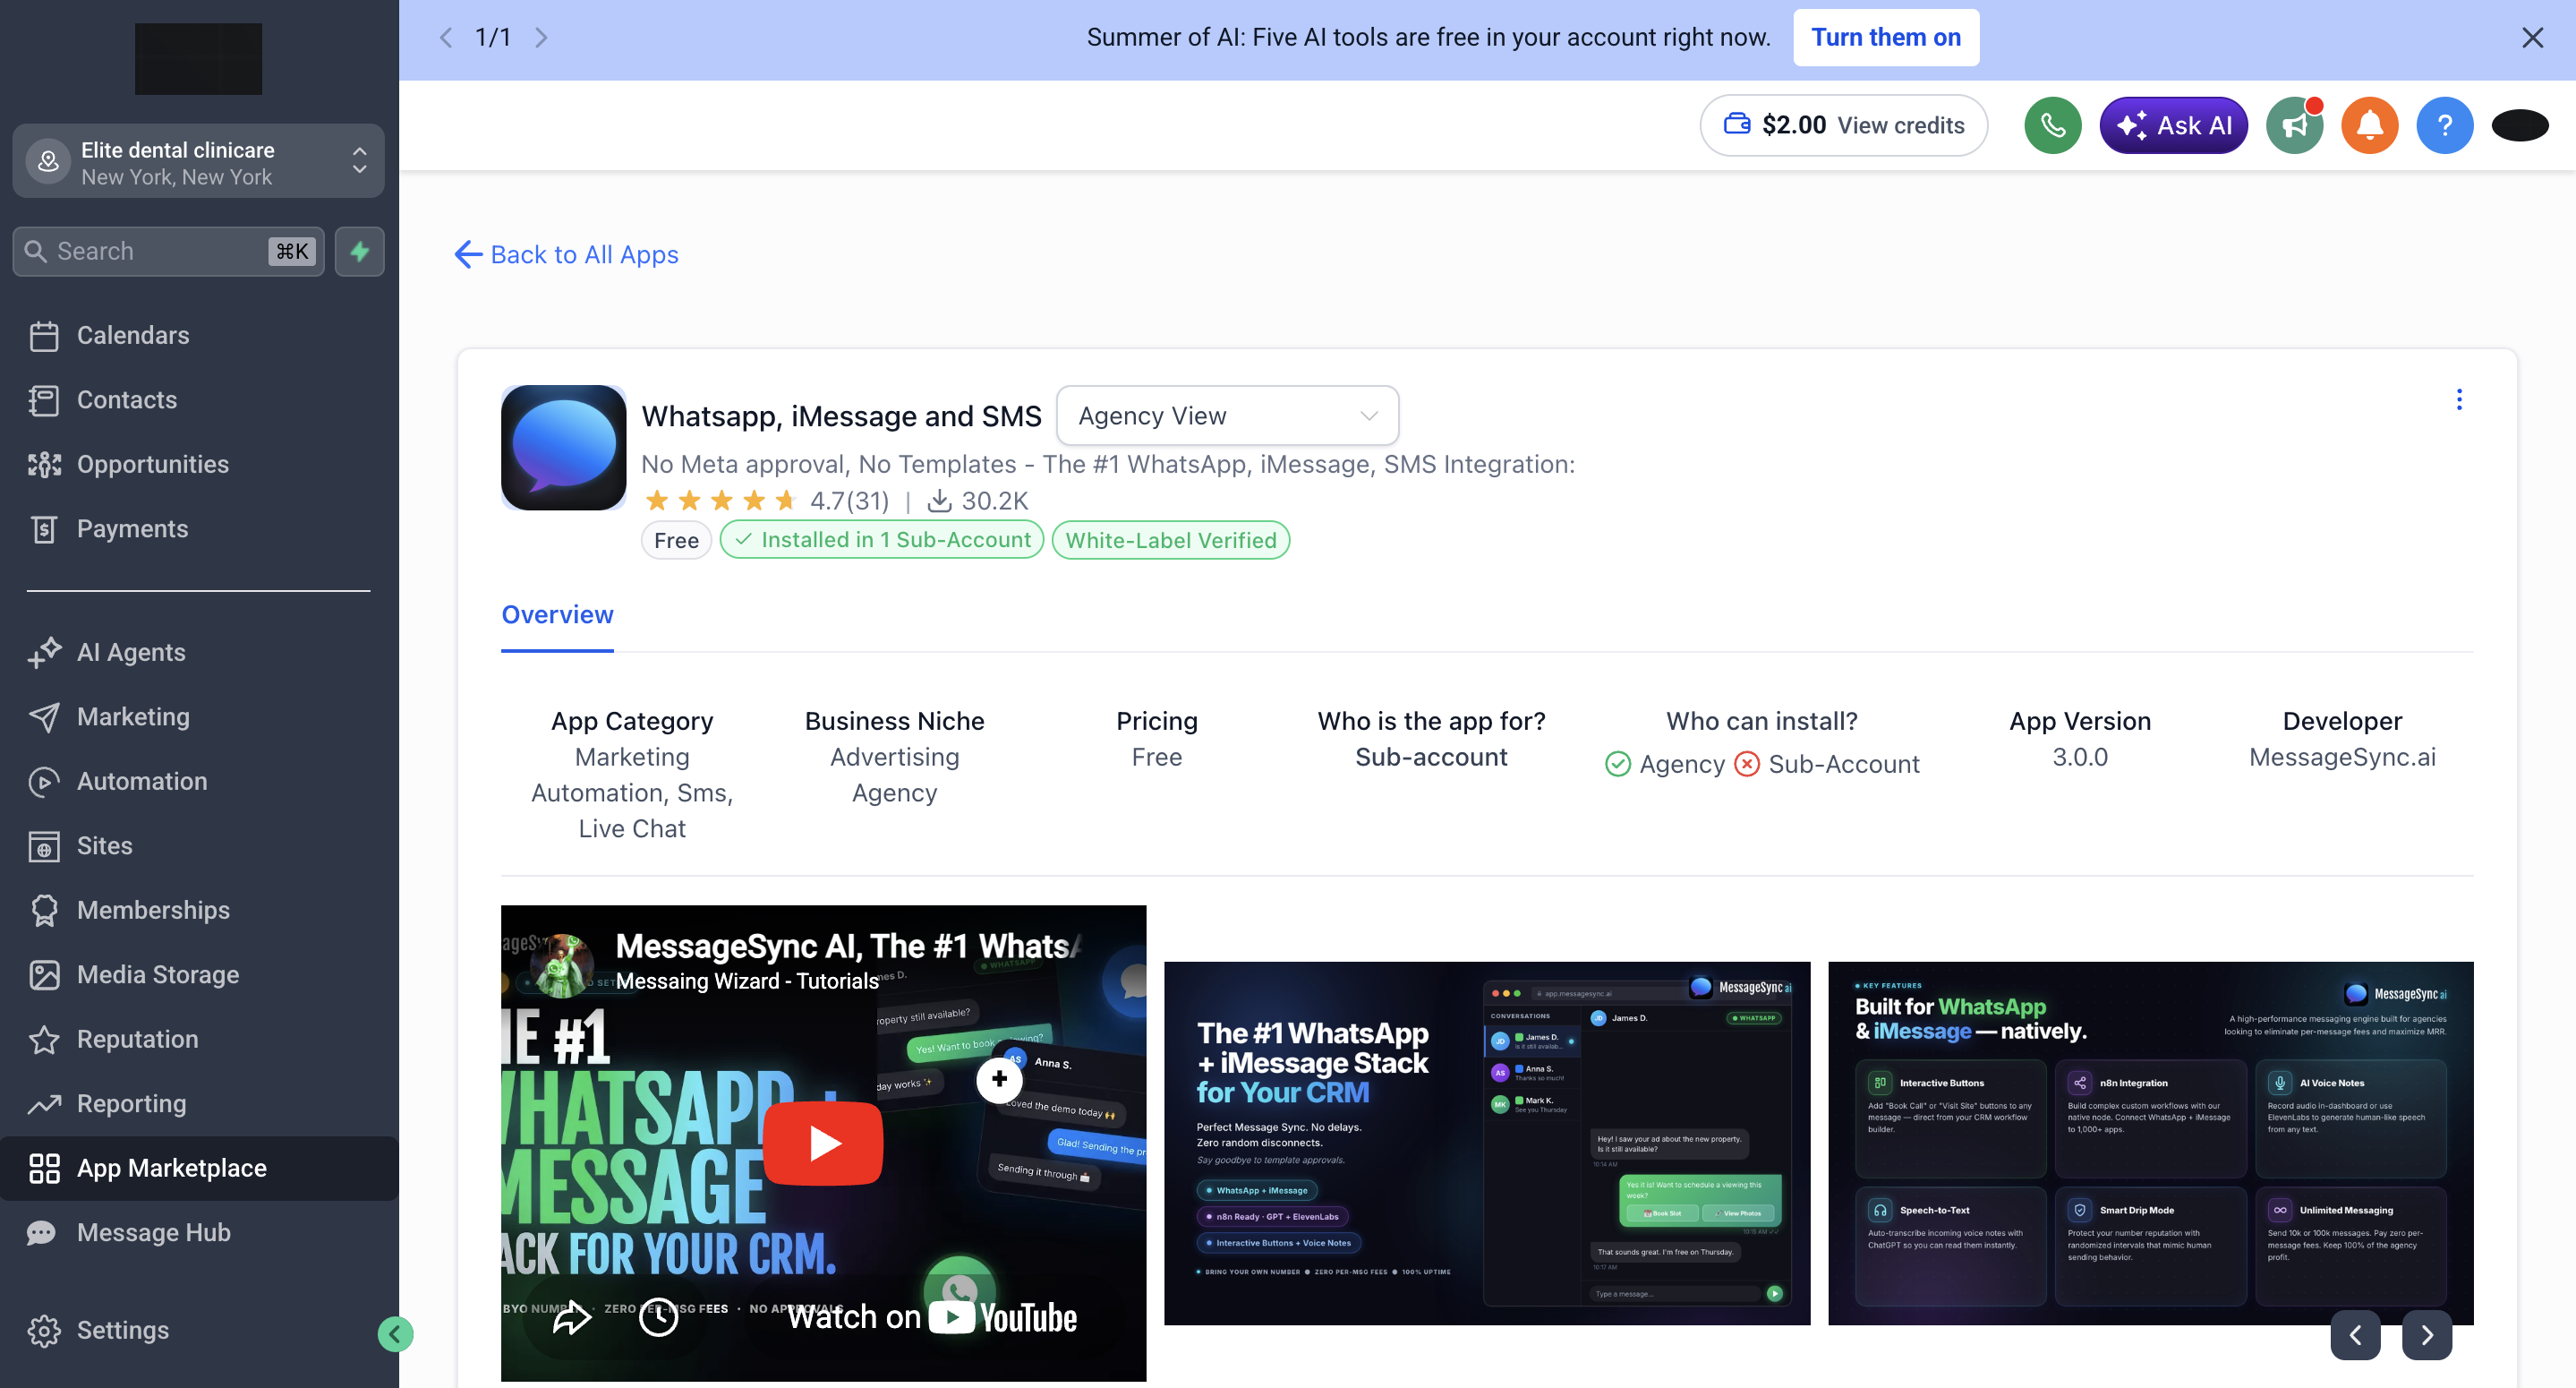Open Memberships in sidebar

pos(199,911)
